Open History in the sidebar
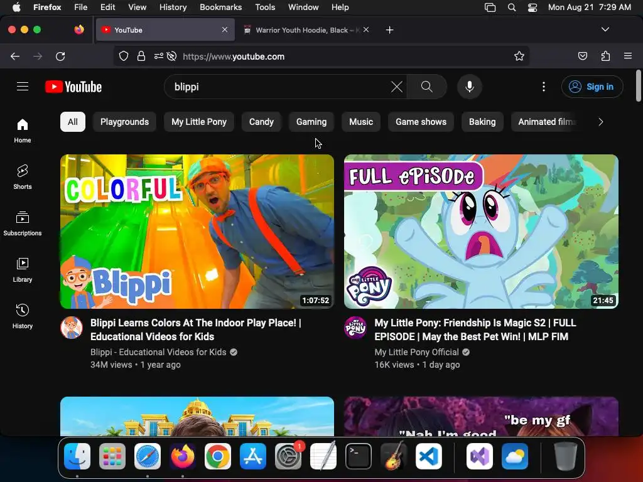This screenshot has height=482, width=643. (23, 316)
